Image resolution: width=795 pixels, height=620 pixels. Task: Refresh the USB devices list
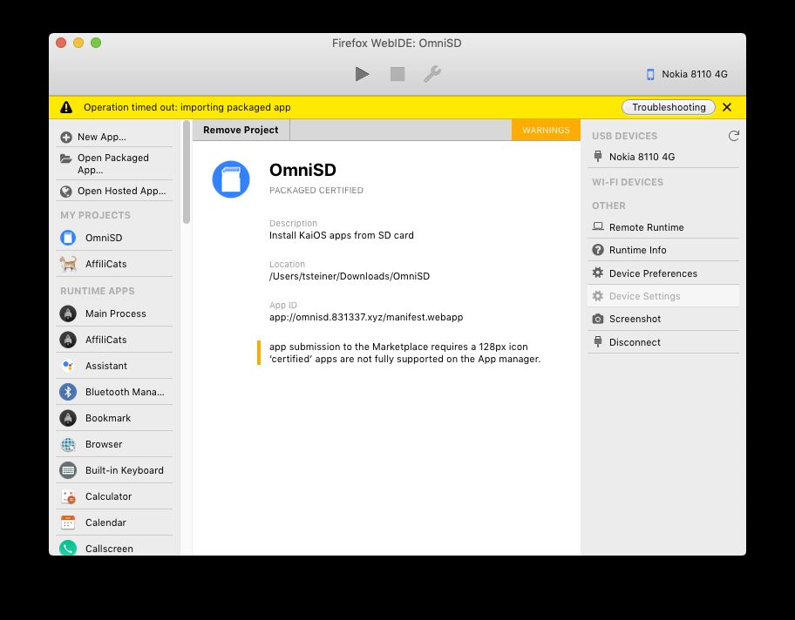pyautogui.click(x=733, y=136)
